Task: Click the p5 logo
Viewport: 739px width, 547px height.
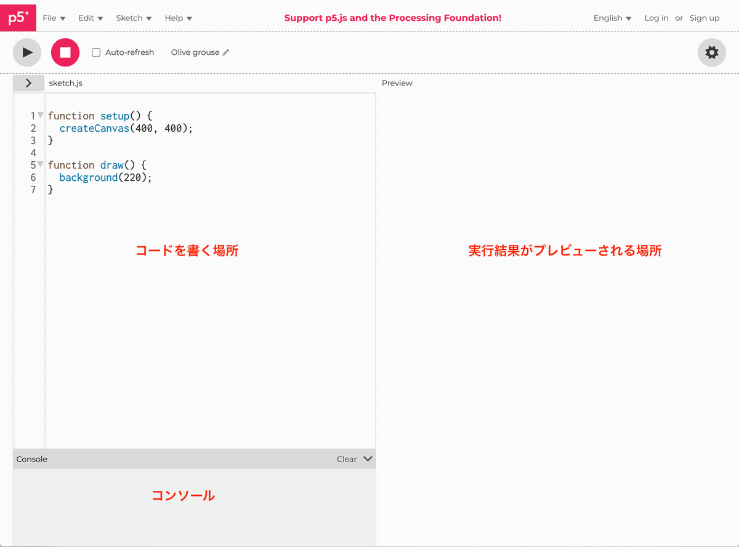Action: click(18, 18)
